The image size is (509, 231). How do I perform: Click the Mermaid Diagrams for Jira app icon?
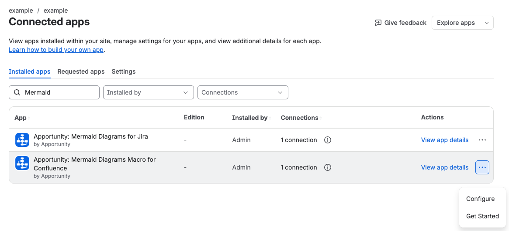22,140
